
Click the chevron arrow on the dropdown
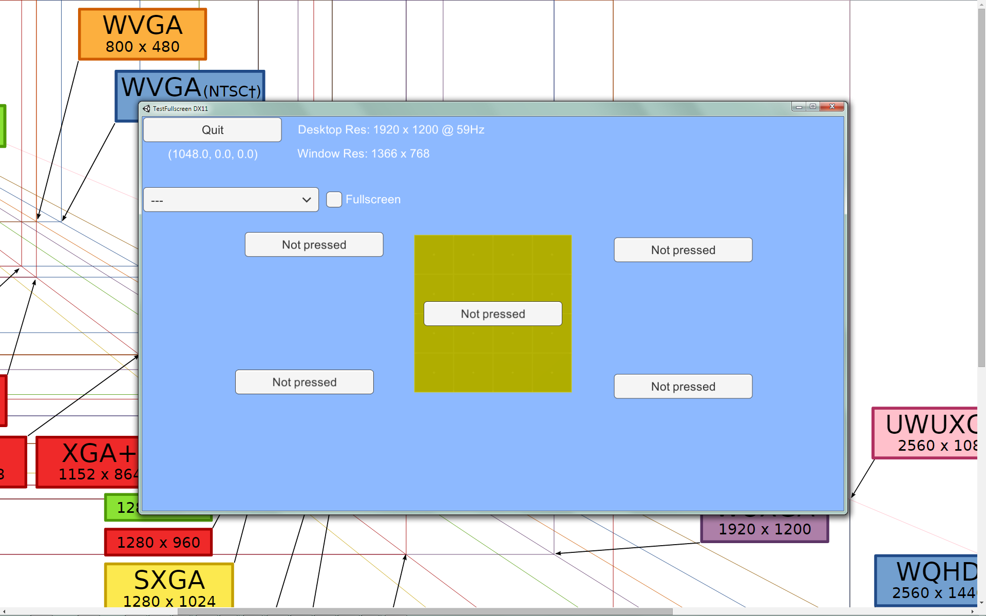click(x=307, y=200)
